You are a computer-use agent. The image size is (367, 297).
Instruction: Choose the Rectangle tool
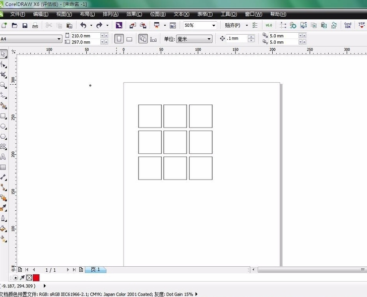[4, 115]
